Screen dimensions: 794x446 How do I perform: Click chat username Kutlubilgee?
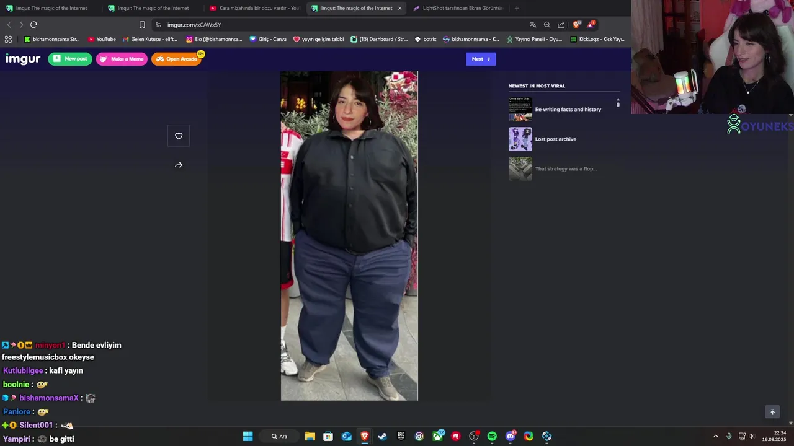pyautogui.click(x=23, y=370)
